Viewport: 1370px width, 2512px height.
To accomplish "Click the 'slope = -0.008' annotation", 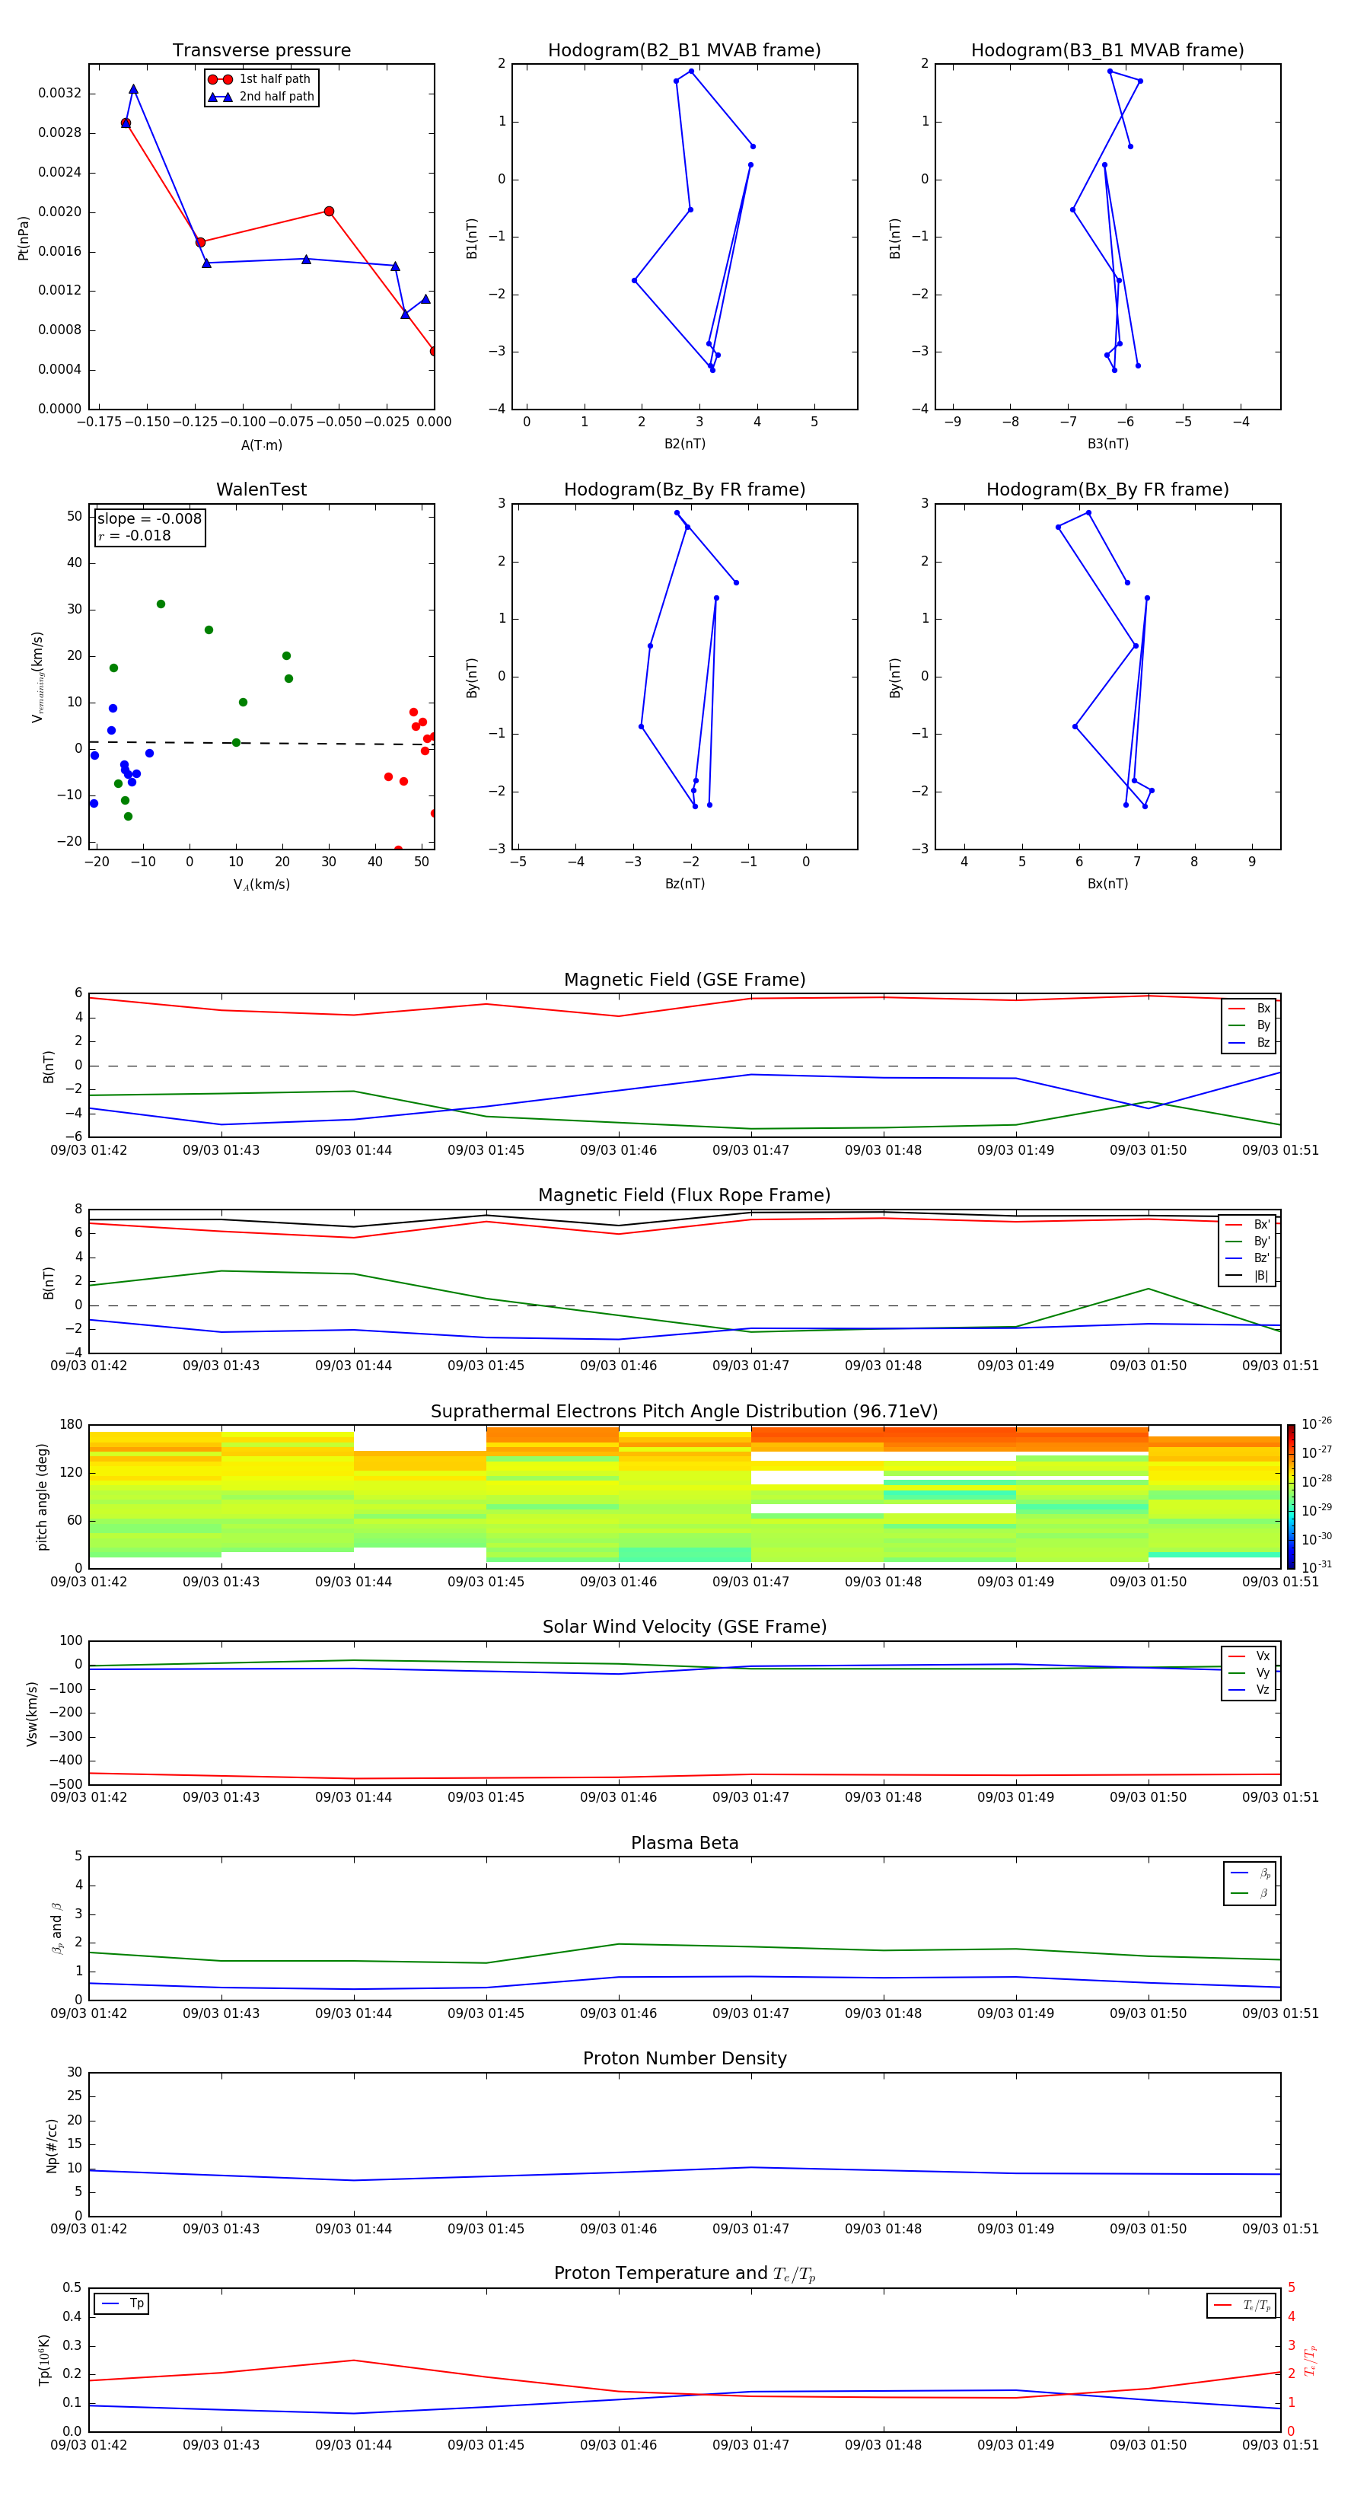I will tap(149, 519).
